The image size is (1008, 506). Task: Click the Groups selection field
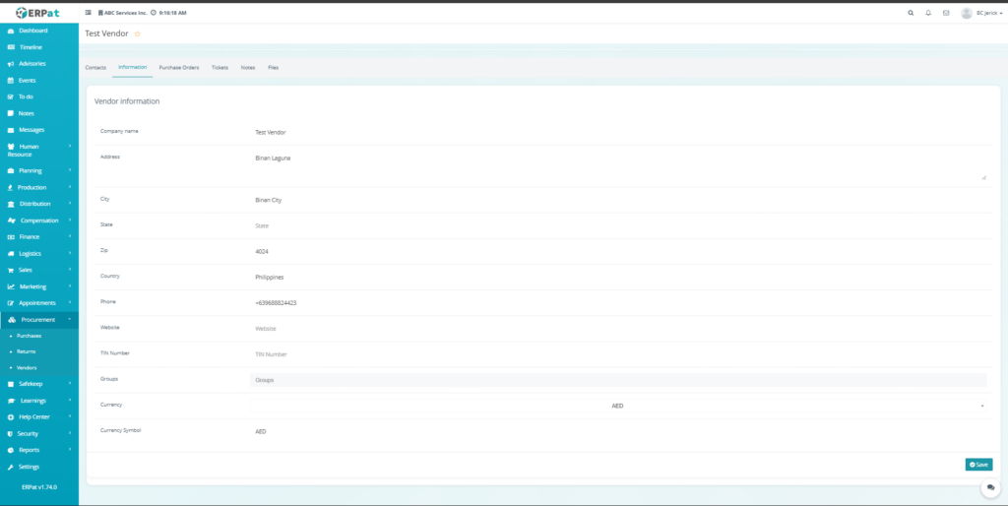pos(618,380)
